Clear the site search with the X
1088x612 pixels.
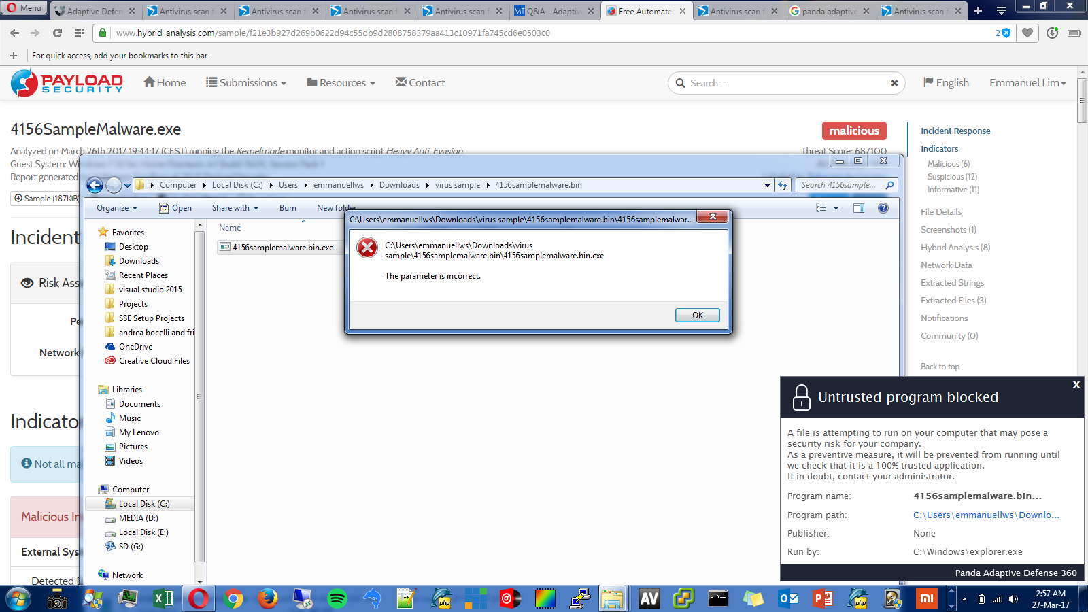point(894,83)
